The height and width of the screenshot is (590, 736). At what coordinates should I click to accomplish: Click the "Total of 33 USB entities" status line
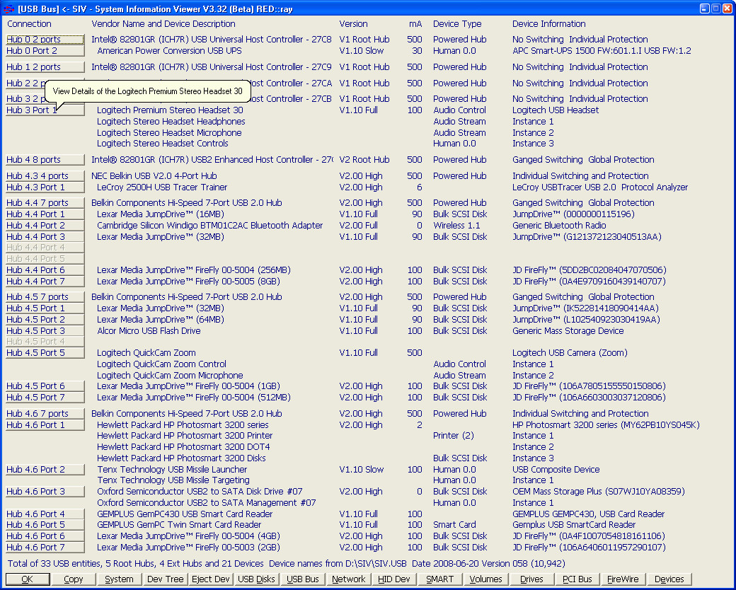(x=286, y=564)
